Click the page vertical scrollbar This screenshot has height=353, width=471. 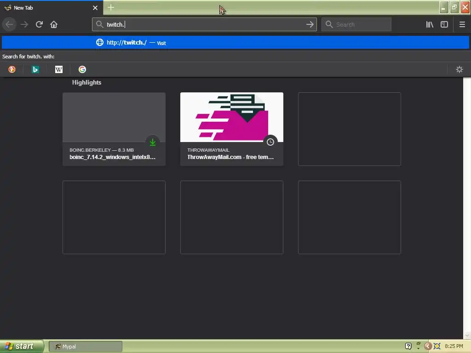click(467, 208)
